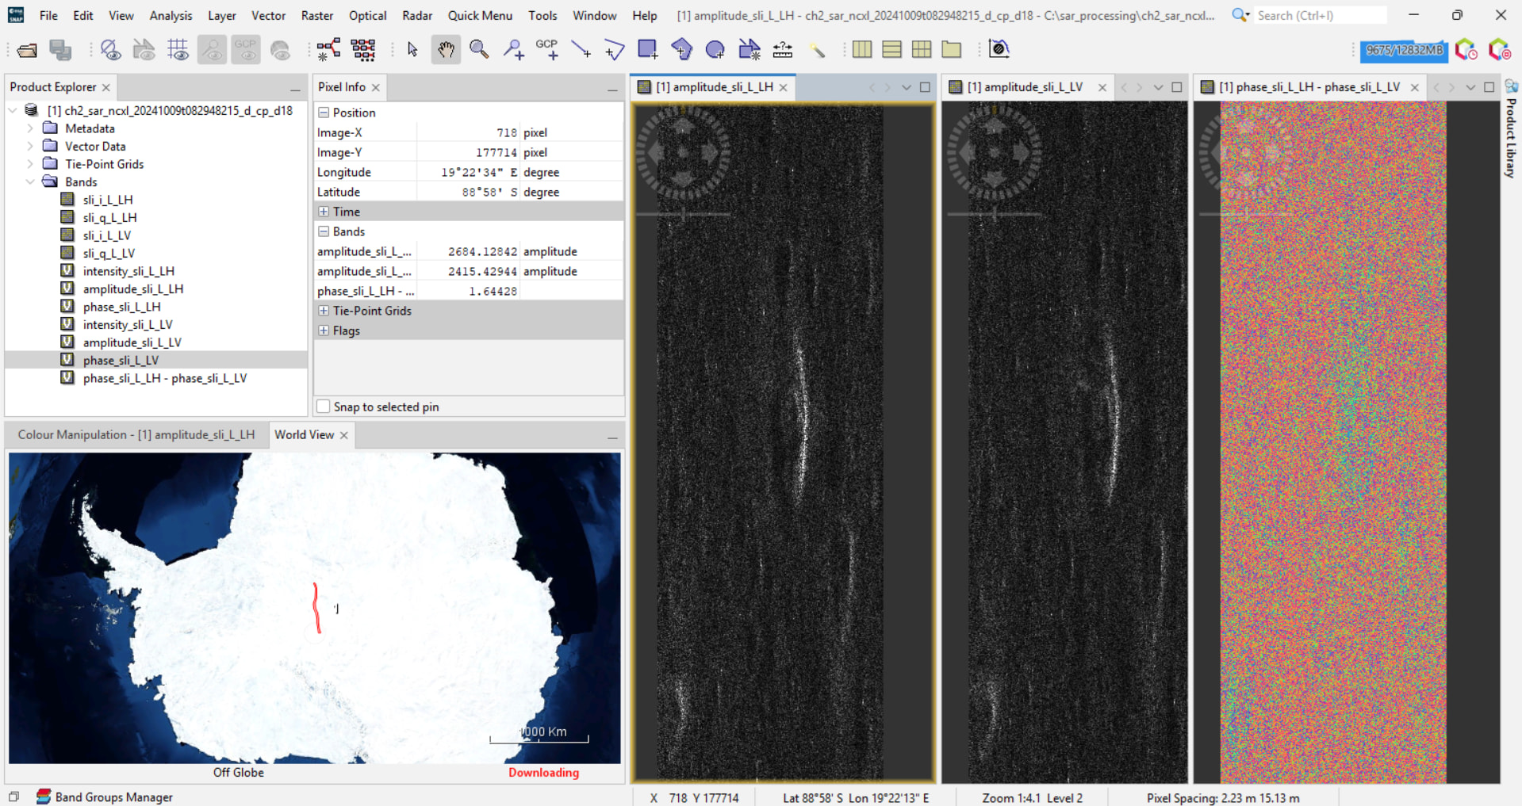Open the Range Finder ruler tool

[x=782, y=50]
